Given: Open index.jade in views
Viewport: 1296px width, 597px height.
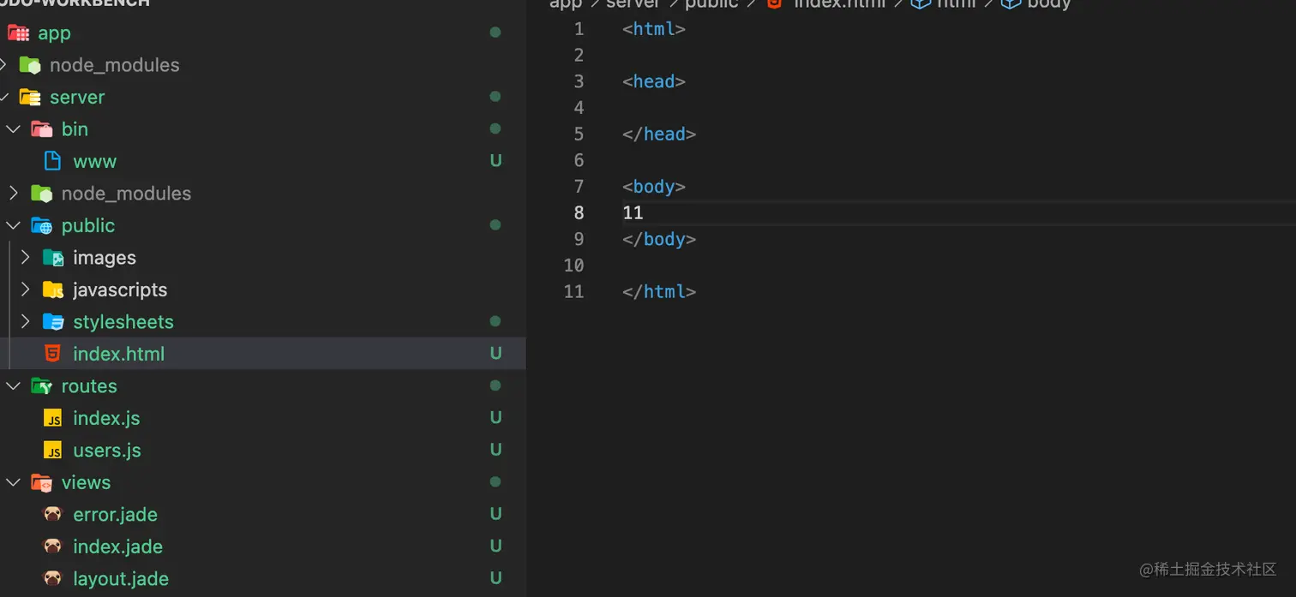Looking at the screenshot, I should 118,546.
